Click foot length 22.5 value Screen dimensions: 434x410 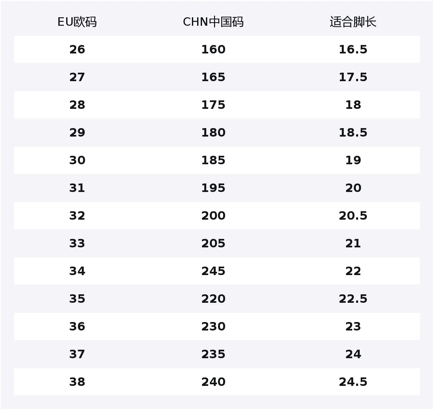click(x=353, y=299)
